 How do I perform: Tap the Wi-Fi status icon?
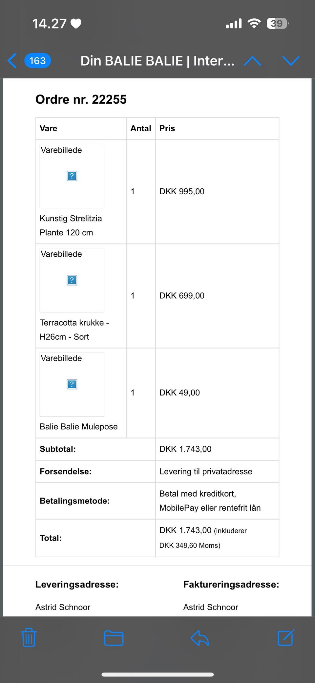(x=254, y=23)
